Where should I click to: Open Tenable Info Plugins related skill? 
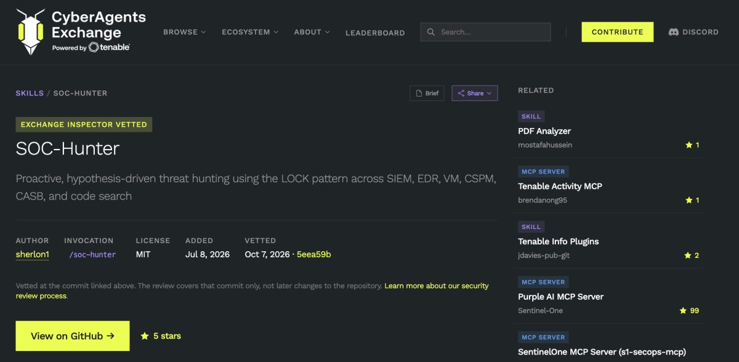(559, 241)
